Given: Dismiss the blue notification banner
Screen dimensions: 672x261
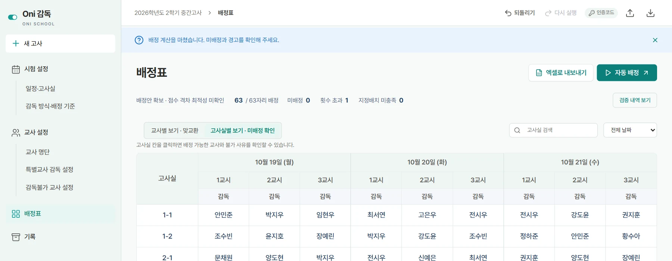Looking at the screenshot, I should pyautogui.click(x=655, y=40).
